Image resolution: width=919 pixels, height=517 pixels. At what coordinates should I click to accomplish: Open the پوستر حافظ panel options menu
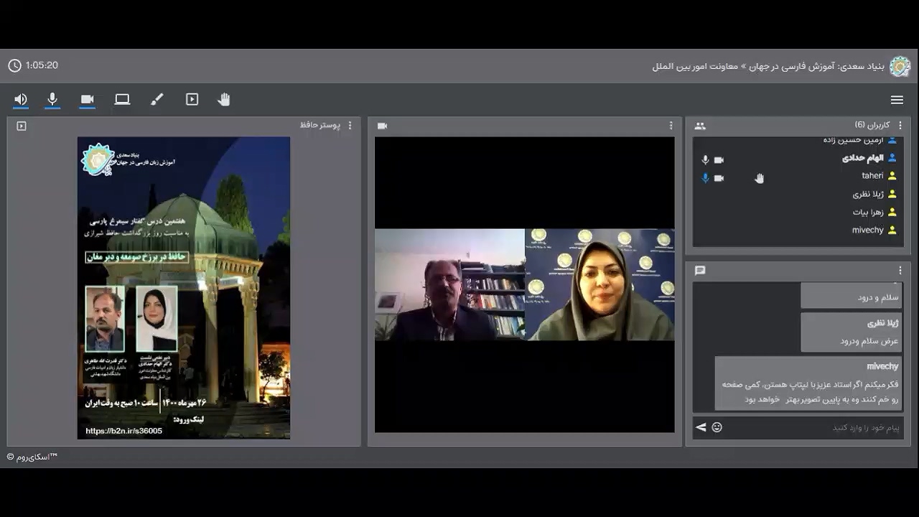(x=350, y=126)
